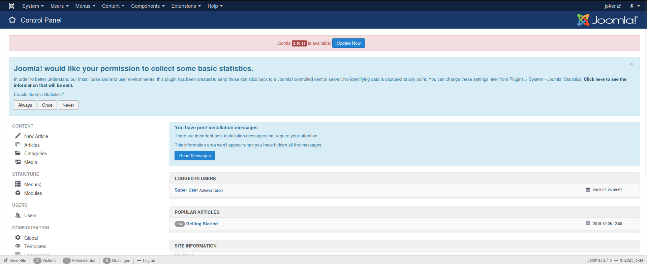The height and width of the screenshot is (264, 647).
Task: Click the 3.10.11 version badge
Action: (299, 43)
